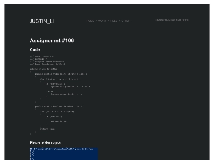This screenshot has height=160, width=214.
Task: Open the WORK navigation link
Action: [102, 21]
